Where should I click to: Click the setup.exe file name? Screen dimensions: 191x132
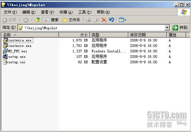pos(17,57)
